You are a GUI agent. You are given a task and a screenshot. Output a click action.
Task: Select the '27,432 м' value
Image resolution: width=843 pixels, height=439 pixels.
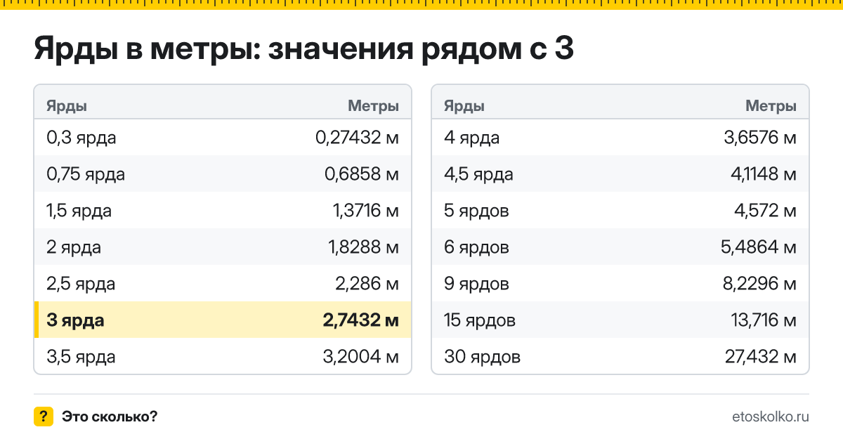pos(761,357)
